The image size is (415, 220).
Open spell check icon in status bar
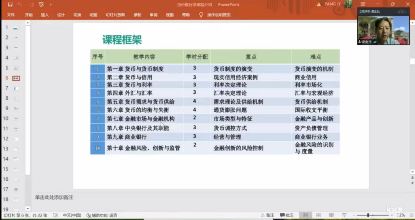(x=55, y=215)
